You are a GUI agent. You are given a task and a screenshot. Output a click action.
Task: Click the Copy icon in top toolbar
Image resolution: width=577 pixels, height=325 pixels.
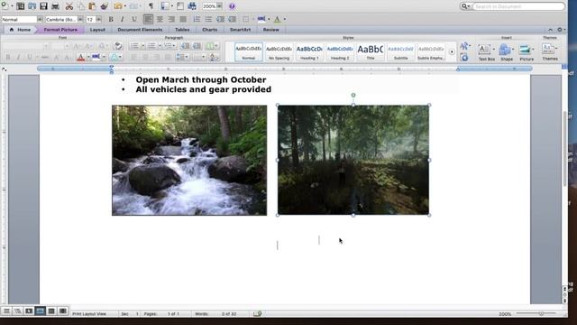[x=81, y=6]
